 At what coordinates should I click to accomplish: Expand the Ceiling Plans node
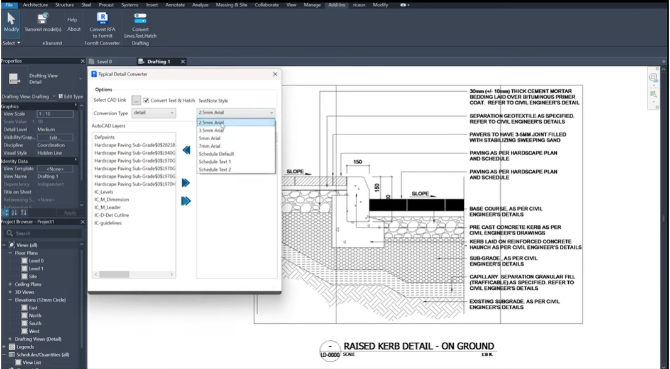tap(10, 284)
